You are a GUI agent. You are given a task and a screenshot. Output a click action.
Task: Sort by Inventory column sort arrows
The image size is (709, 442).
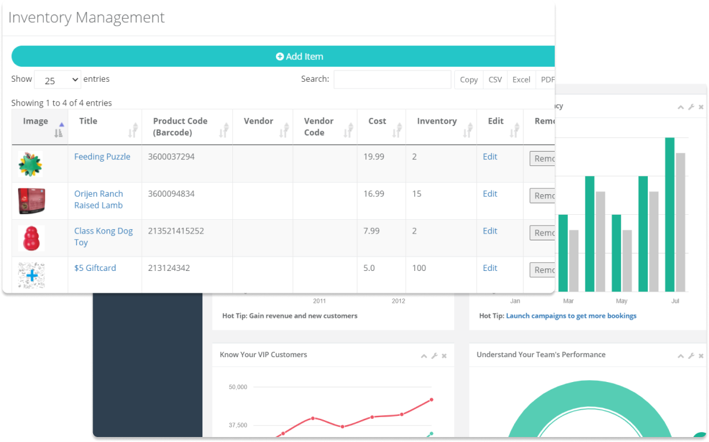468,130
